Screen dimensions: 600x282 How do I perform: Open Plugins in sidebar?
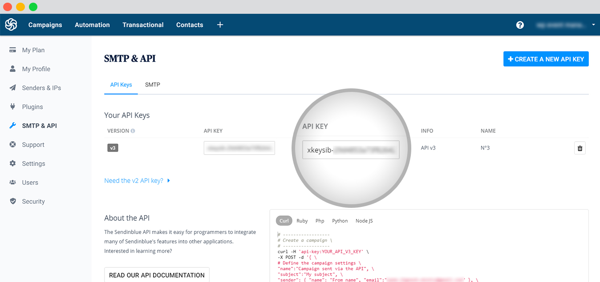32,107
